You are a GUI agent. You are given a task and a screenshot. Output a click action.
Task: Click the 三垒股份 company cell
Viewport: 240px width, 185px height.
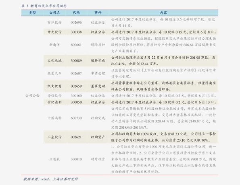point(54,137)
